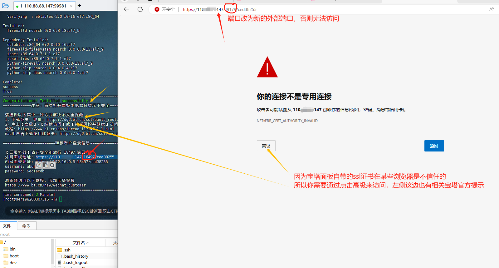Click the open folder icon in terminal tab bar

6,6
